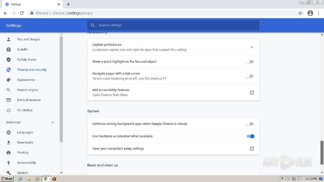Select Downloads in the sidebar
324x182 pixels.
[x=25, y=143]
